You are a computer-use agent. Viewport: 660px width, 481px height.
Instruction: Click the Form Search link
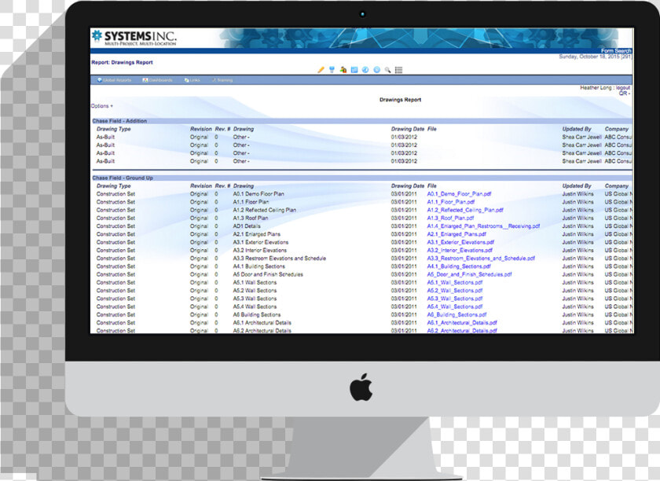[x=616, y=51]
